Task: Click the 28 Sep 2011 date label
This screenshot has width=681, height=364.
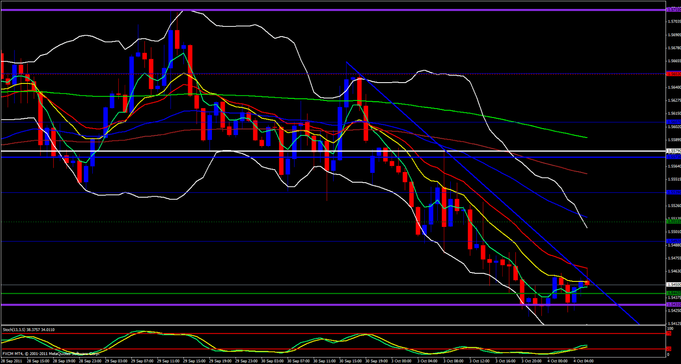Action: coord(11,361)
